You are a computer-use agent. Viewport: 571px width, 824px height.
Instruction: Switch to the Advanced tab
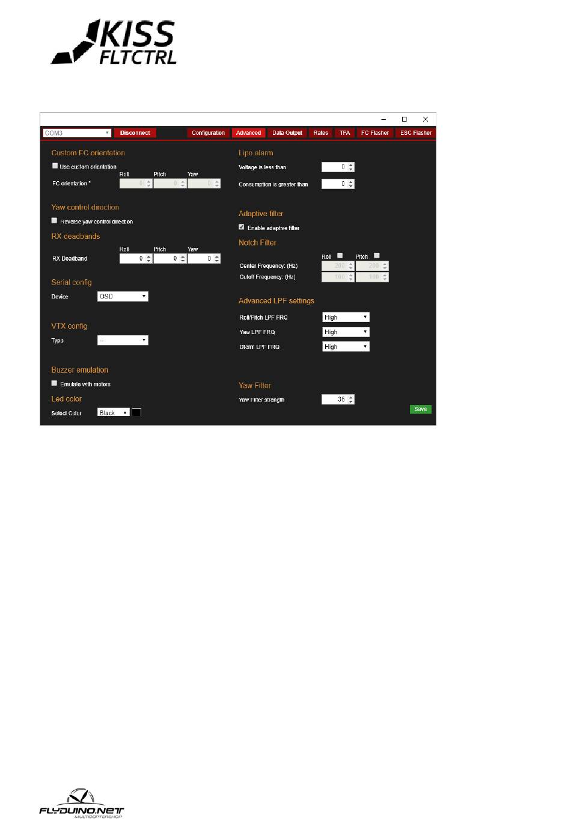tap(248, 133)
